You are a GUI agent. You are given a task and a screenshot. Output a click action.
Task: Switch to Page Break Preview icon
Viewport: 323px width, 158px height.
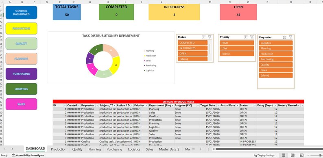click(x=301, y=155)
